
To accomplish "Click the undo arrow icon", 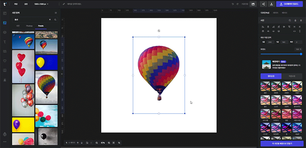I will tap(233, 4).
